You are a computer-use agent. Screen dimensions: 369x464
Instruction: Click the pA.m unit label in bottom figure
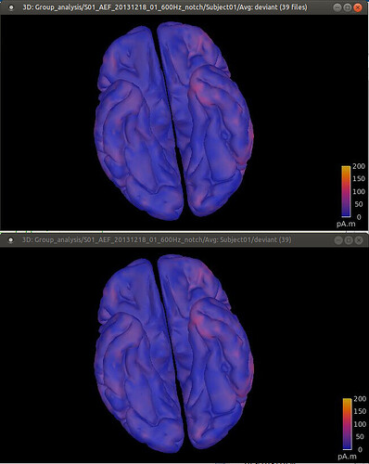coord(347,457)
